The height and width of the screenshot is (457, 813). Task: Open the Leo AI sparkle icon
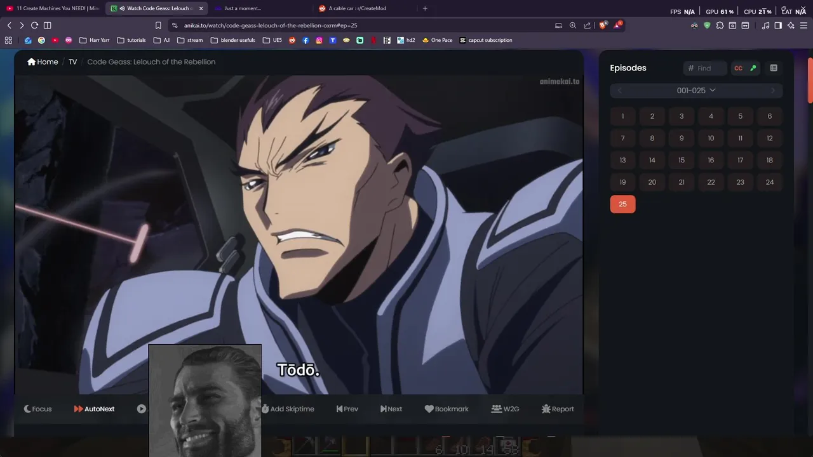click(791, 25)
